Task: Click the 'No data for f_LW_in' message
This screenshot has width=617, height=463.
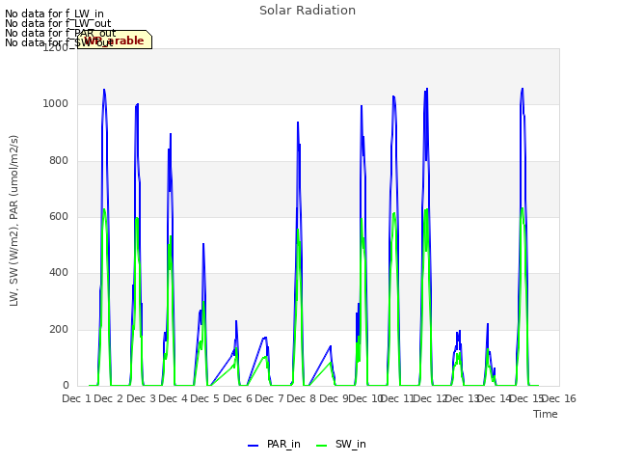Action: click(54, 14)
